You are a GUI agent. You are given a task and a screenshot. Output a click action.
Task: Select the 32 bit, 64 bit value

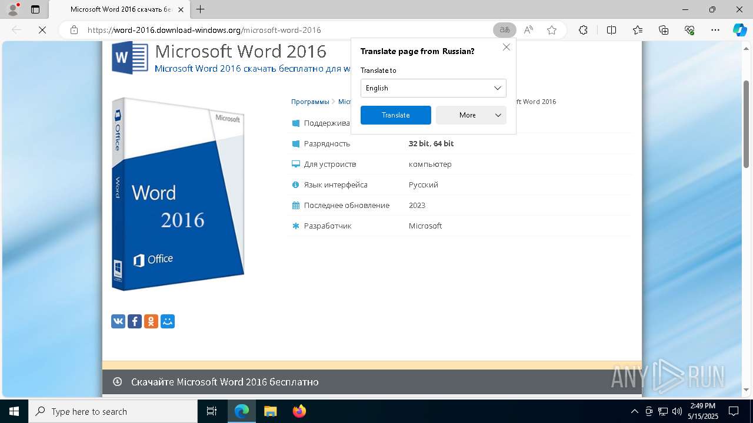(x=431, y=143)
